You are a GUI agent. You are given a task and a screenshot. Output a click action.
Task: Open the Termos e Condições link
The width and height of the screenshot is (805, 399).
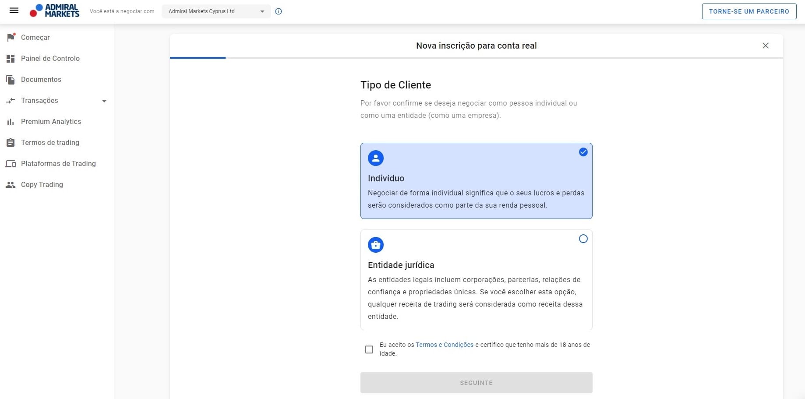tap(445, 345)
